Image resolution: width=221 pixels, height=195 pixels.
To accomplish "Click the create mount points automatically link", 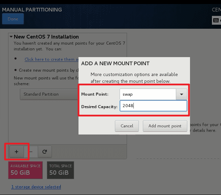I will point(52,59).
